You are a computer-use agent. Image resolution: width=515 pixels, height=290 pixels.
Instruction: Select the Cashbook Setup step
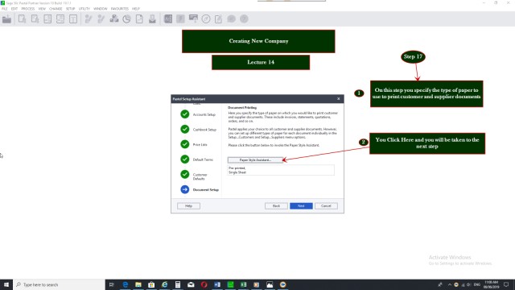point(204,130)
